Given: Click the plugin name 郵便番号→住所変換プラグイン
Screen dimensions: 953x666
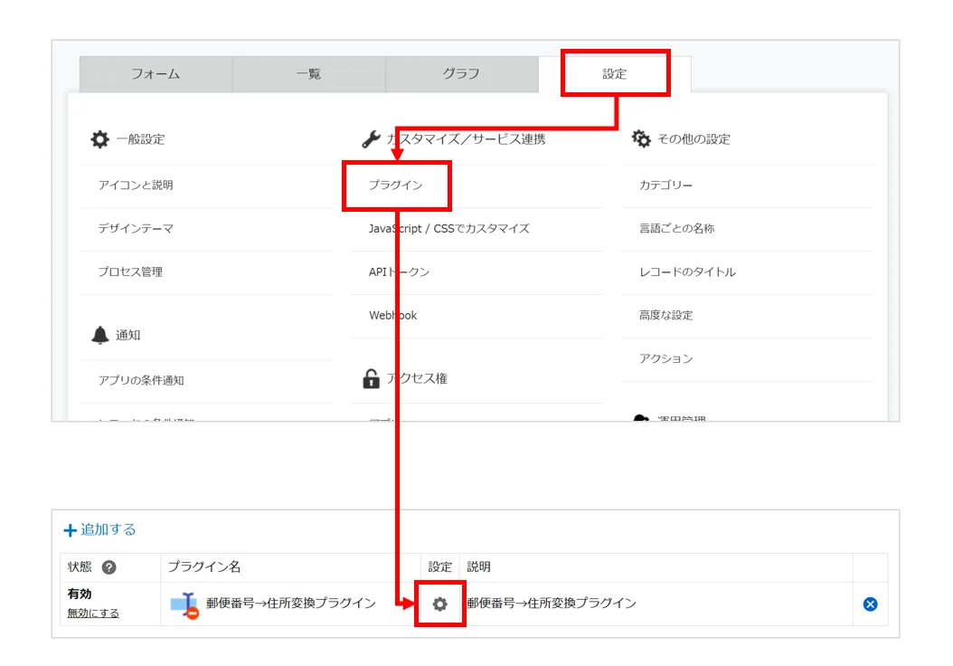Looking at the screenshot, I should click(291, 604).
